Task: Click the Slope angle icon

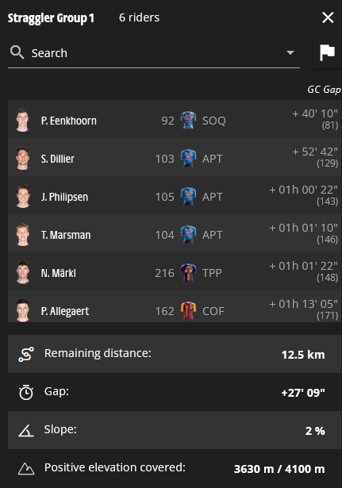Action: coord(26,431)
